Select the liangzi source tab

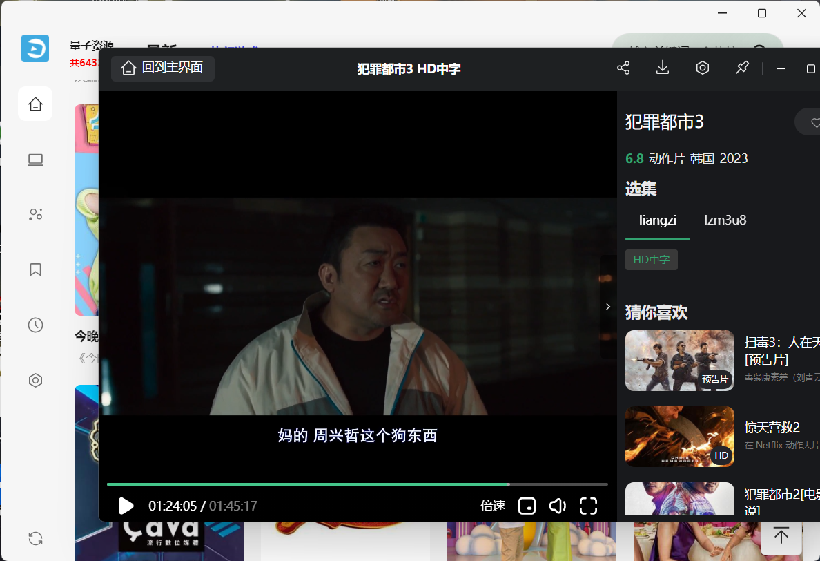click(x=657, y=220)
